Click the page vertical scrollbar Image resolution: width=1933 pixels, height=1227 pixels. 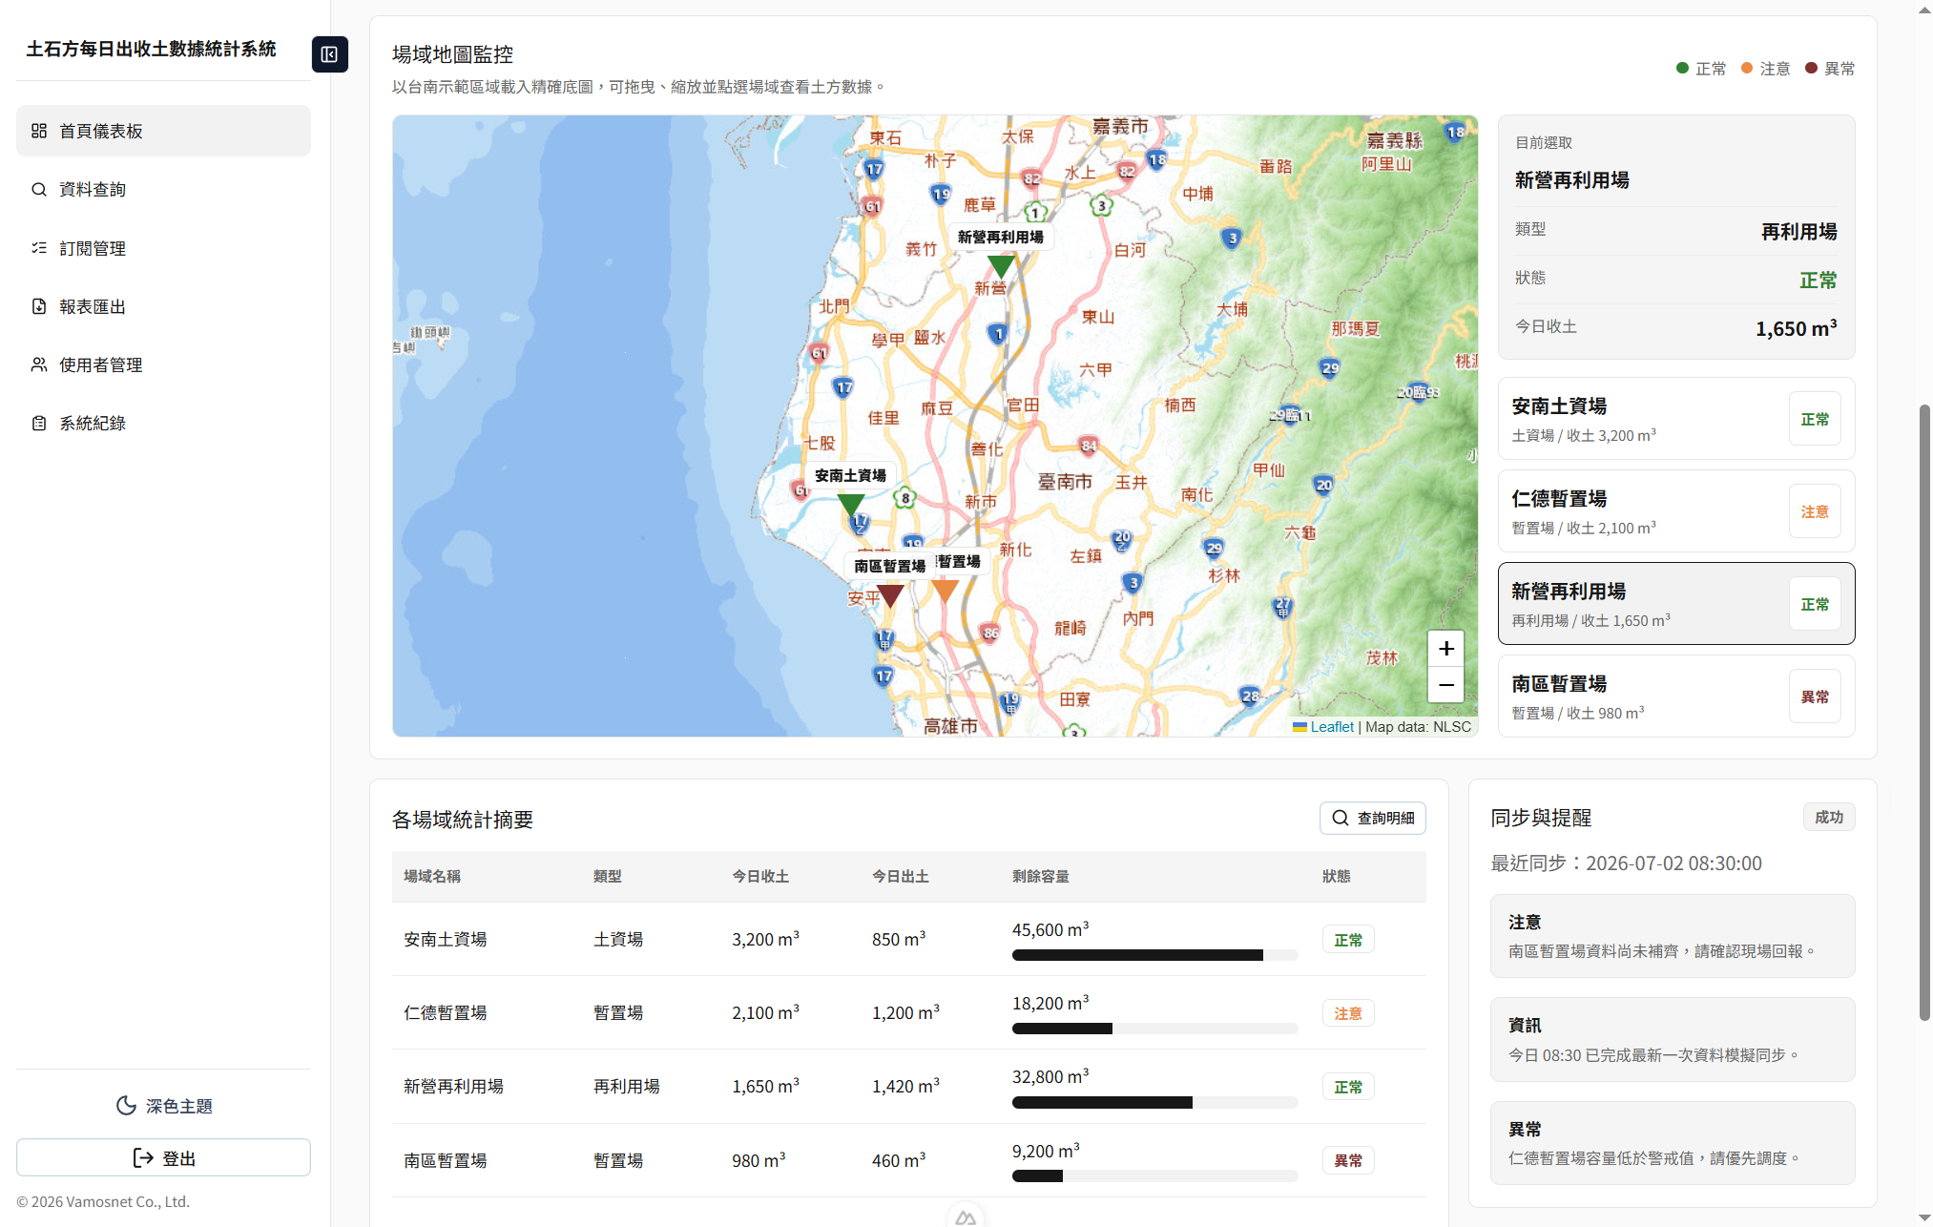coord(1924,713)
